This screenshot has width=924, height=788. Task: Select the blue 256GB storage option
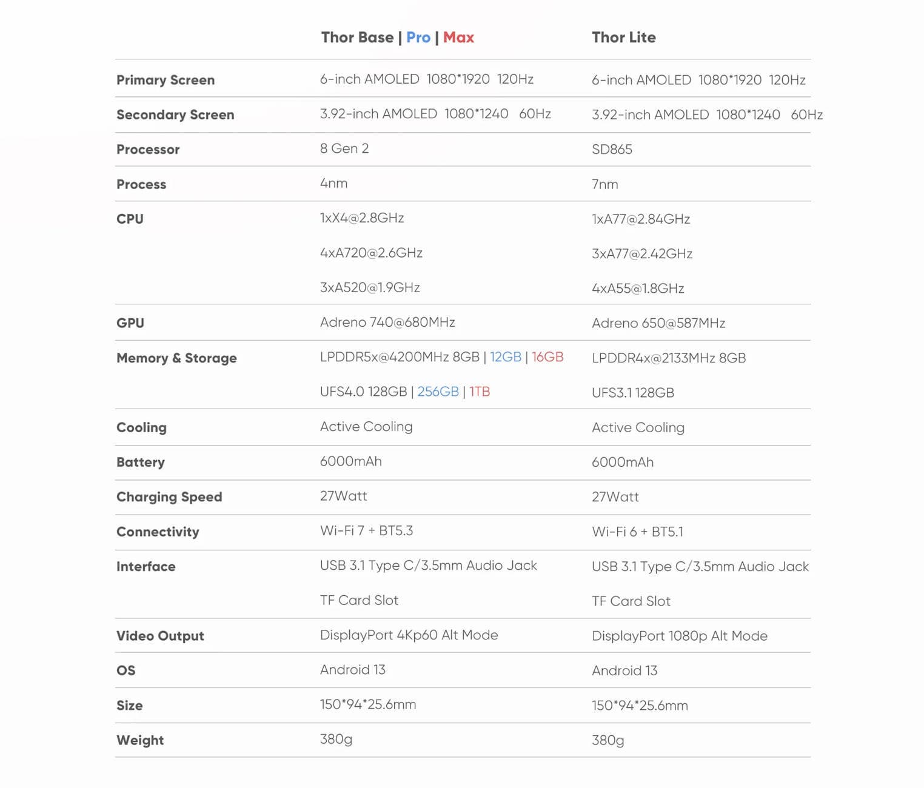point(438,392)
